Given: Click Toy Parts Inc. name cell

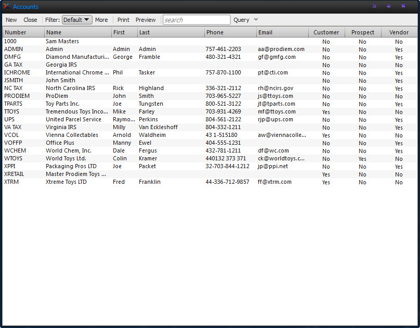Looking at the screenshot, I should pyautogui.click(x=62, y=104).
